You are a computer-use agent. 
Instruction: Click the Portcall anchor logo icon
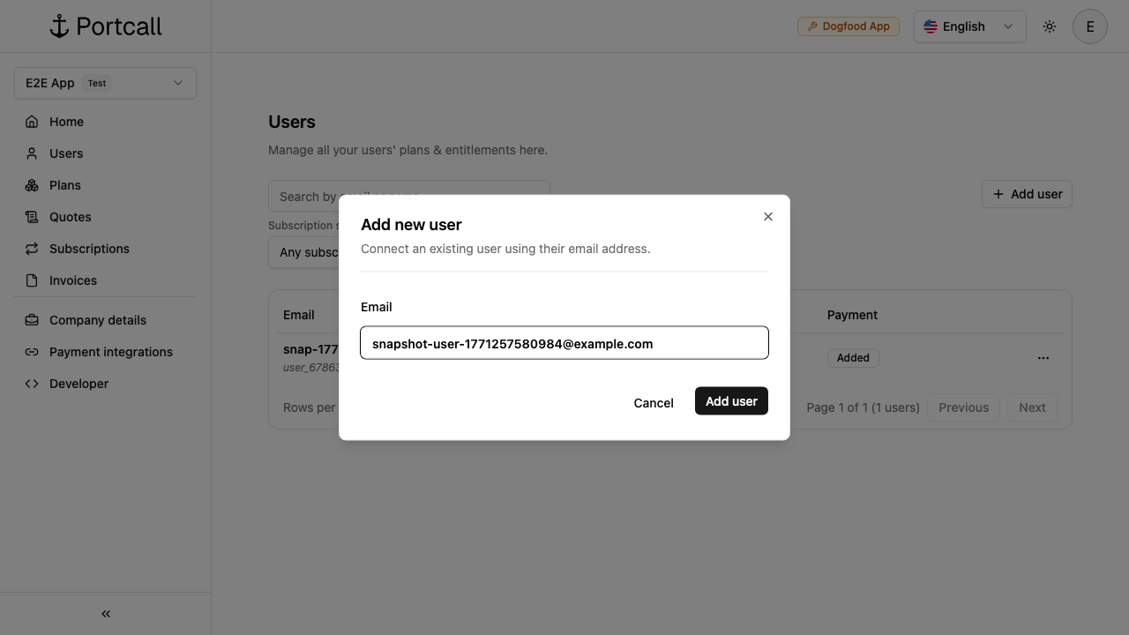point(59,26)
